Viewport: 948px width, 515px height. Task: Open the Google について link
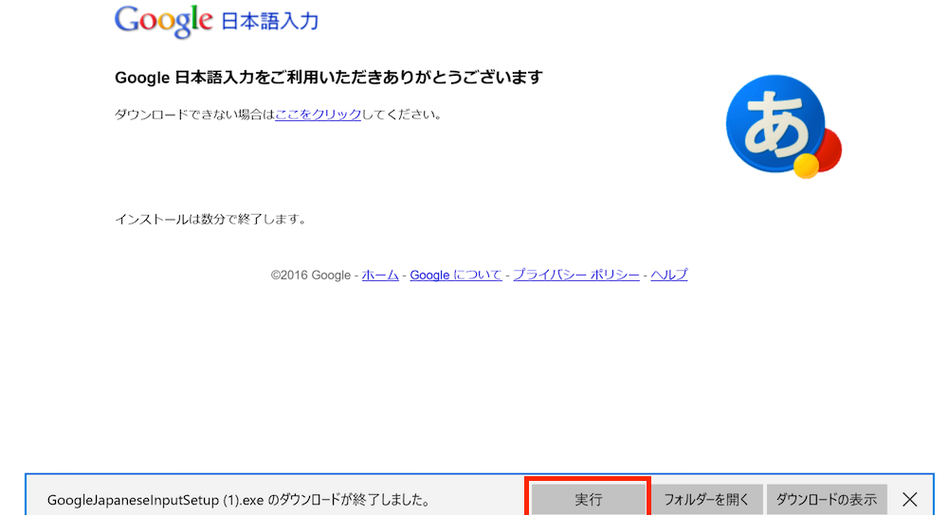pyautogui.click(x=456, y=275)
